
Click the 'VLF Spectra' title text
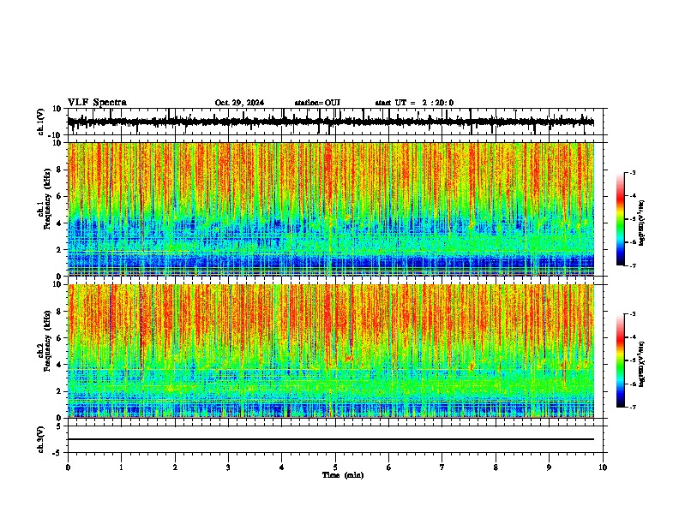(97, 103)
